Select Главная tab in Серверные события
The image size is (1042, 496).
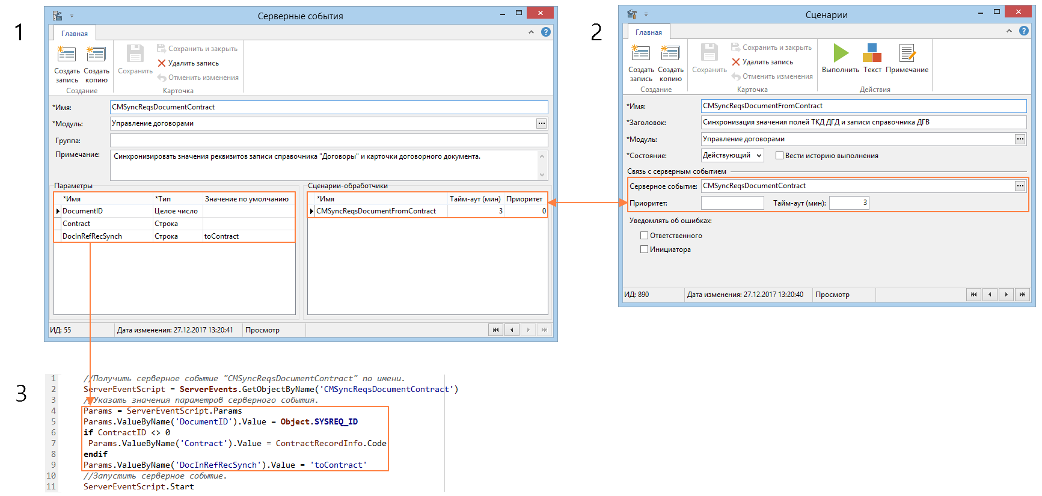click(x=75, y=34)
